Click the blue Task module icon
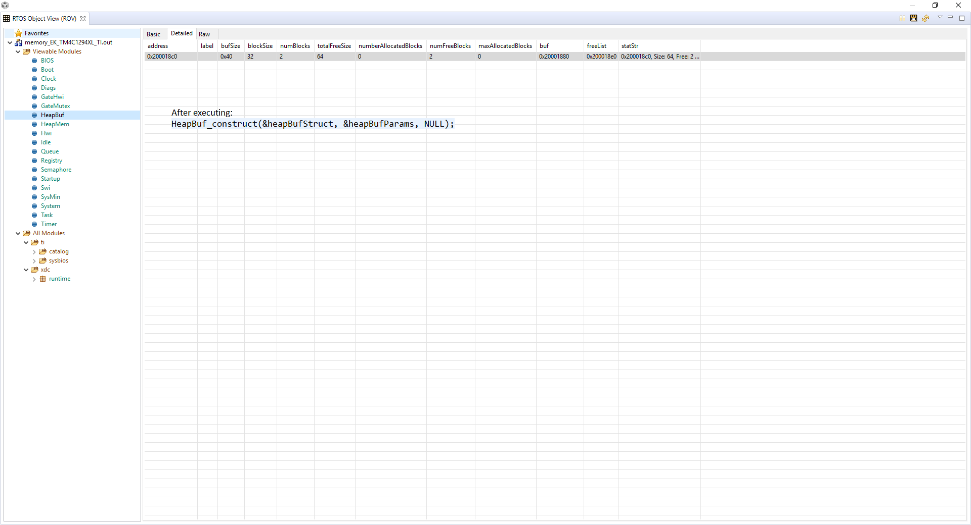 tap(34, 215)
